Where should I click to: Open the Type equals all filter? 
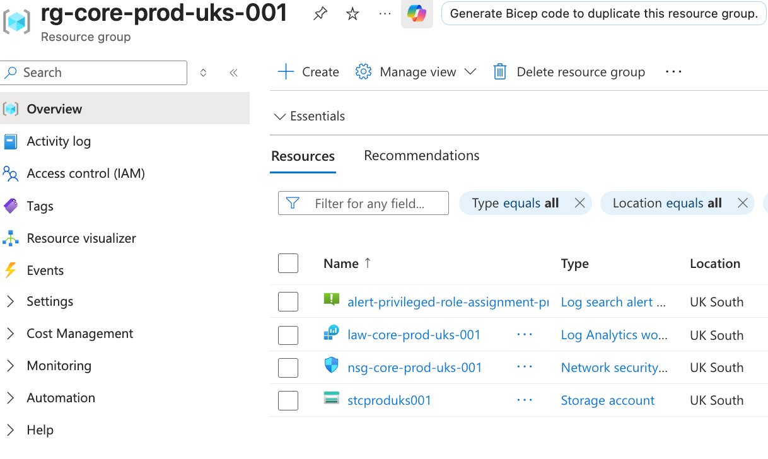515,203
